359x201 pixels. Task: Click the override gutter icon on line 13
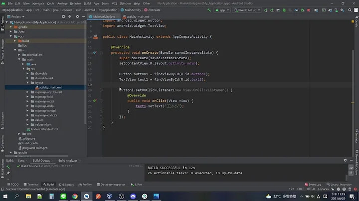coord(95,53)
